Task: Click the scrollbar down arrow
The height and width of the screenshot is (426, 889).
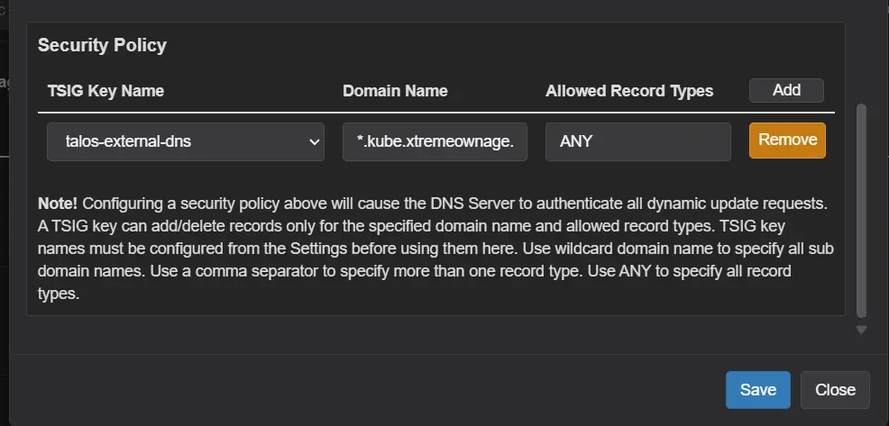Action: pos(861,330)
